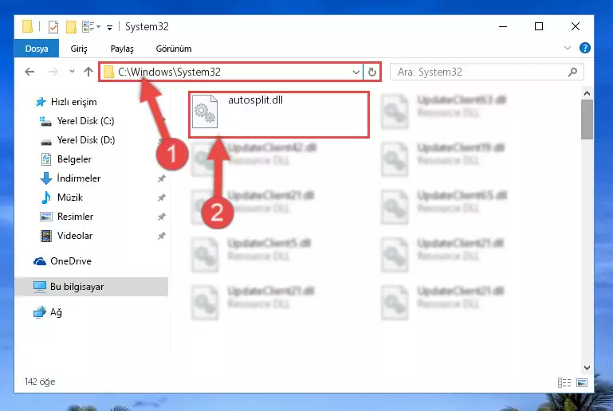Open the Help question mark icon
The height and width of the screenshot is (411, 613).
point(585,48)
